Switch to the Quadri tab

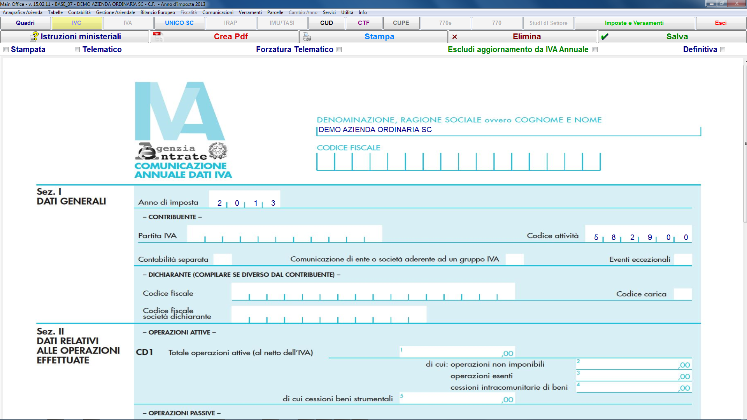(x=25, y=23)
